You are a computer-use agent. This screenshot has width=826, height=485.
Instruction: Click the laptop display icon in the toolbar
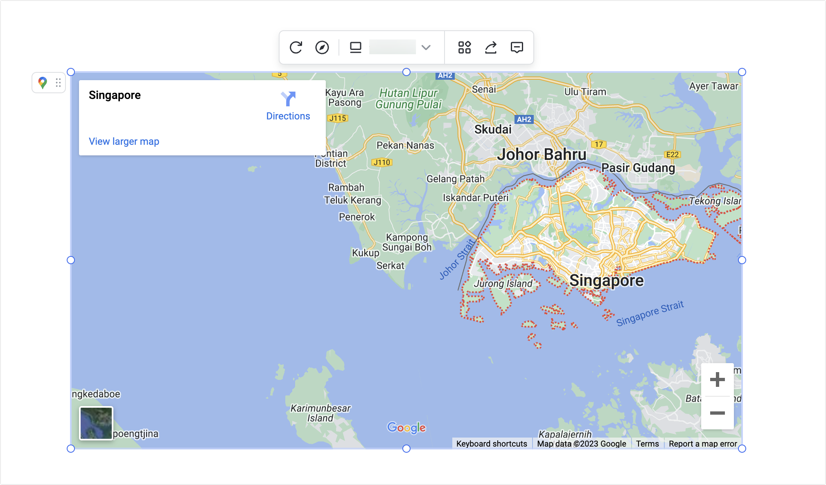click(355, 47)
